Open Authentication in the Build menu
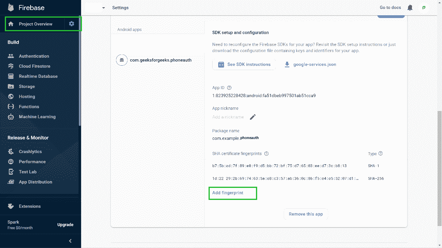 coord(34,56)
